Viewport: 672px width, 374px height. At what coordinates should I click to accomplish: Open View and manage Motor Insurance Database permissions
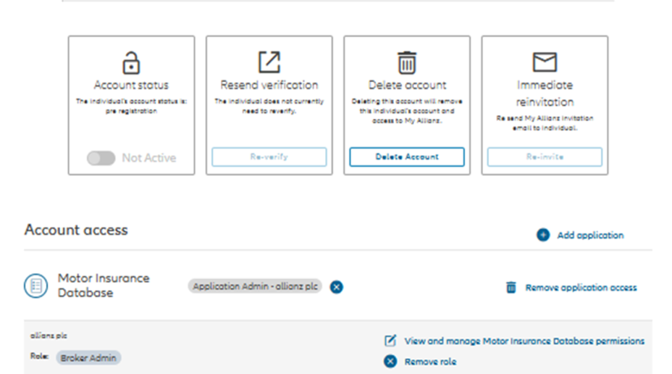[x=524, y=341]
